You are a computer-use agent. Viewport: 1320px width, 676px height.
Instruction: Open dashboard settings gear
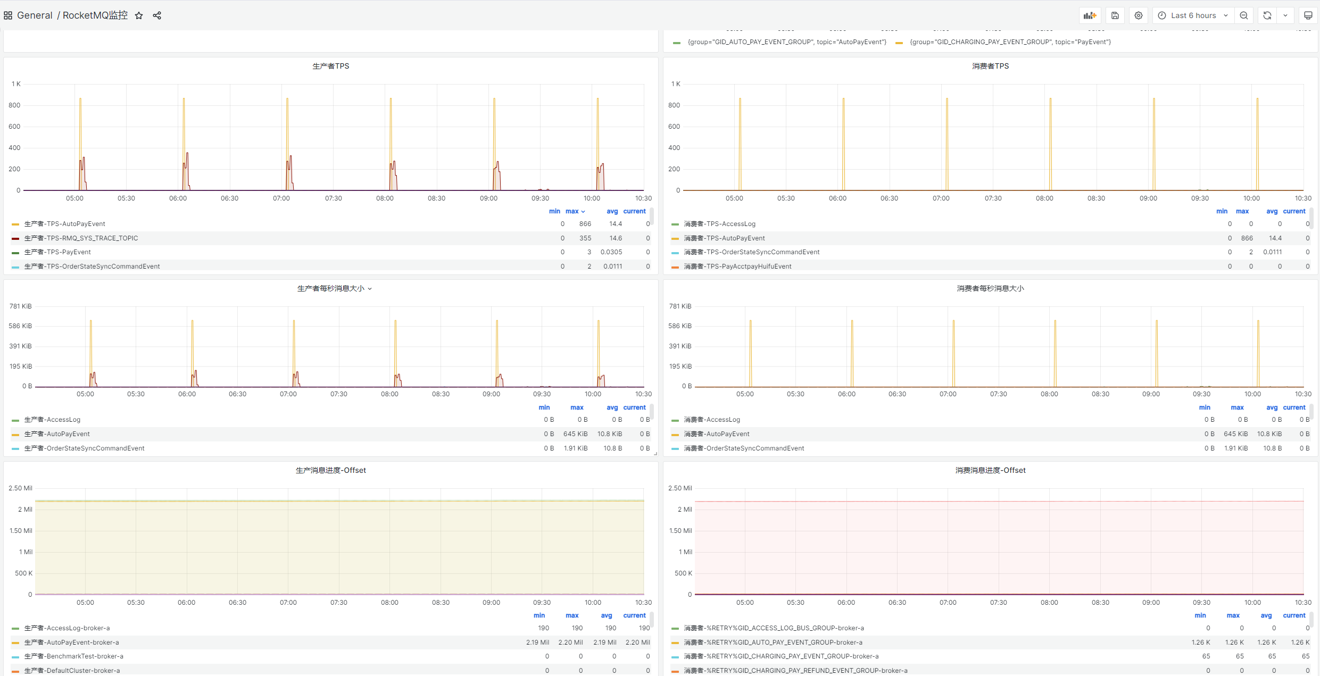tap(1139, 15)
